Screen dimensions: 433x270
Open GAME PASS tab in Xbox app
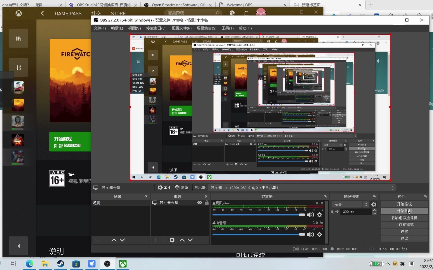68,13
